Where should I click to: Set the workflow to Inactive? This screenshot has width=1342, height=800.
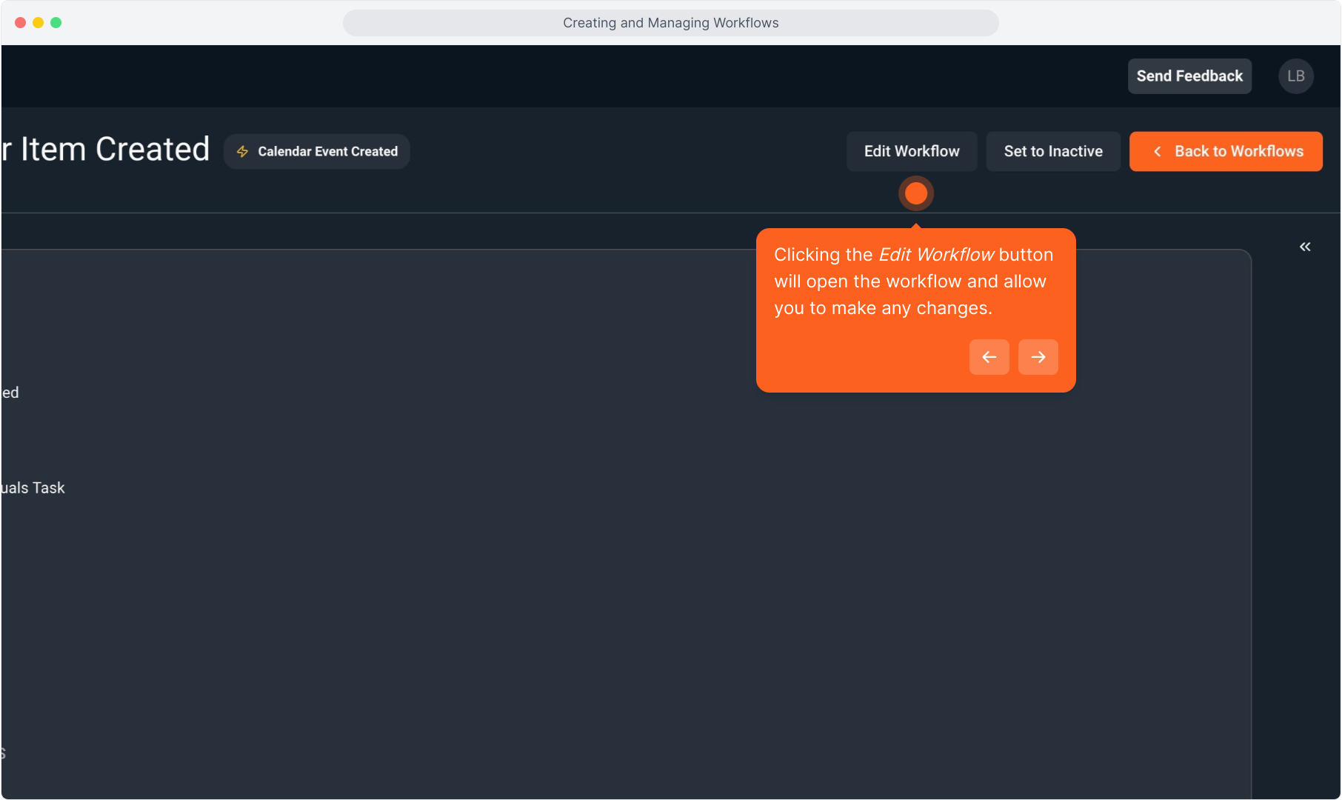click(x=1052, y=151)
